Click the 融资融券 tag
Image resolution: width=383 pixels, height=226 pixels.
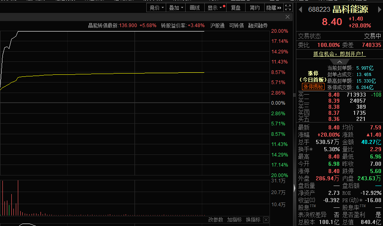[258, 25]
